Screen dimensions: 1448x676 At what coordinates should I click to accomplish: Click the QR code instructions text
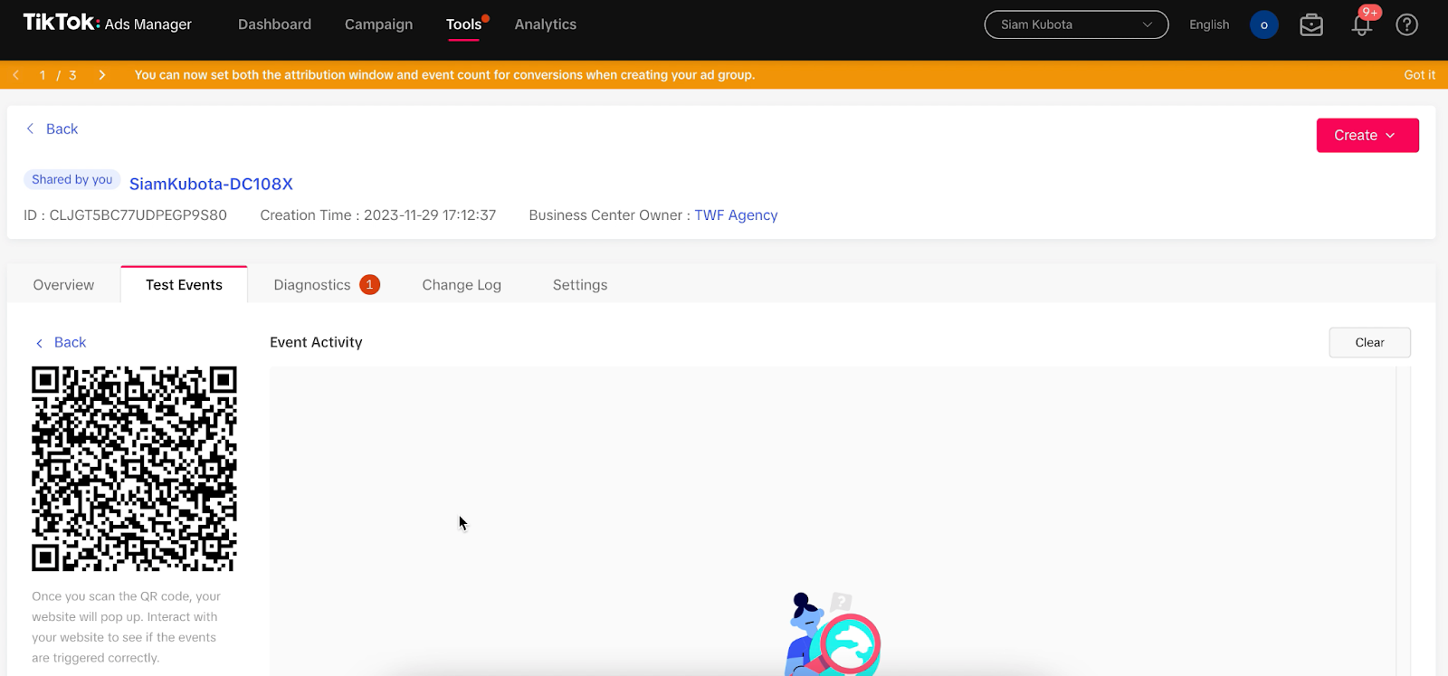pyautogui.click(x=126, y=626)
